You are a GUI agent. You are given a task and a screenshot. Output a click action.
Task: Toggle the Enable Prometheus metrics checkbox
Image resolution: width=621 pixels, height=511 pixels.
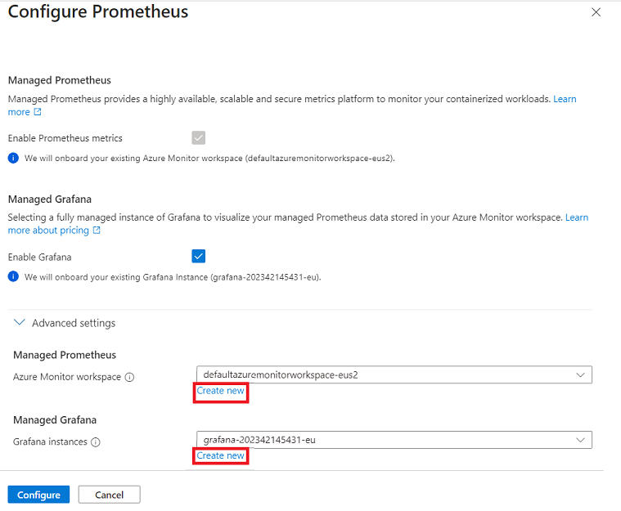(199, 137)
